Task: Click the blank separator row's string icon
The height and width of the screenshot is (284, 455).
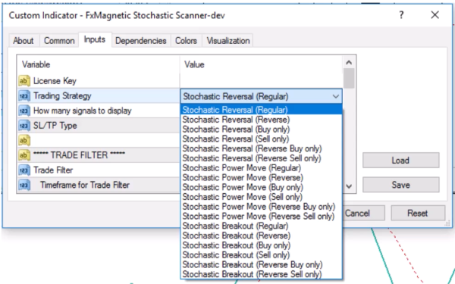Action: pyautogui.click(x=24, y=141)
